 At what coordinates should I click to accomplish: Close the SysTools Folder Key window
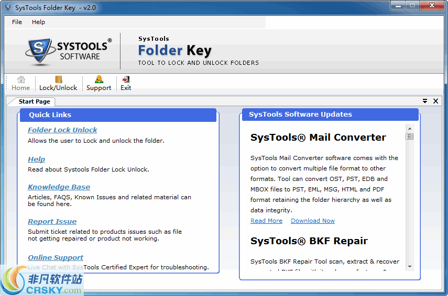pos(432,5)
